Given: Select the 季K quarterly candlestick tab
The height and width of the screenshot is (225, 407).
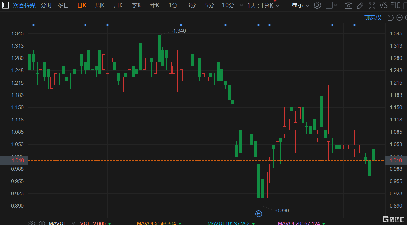Looking at the screenshot, I should click(x=136, y=5).
